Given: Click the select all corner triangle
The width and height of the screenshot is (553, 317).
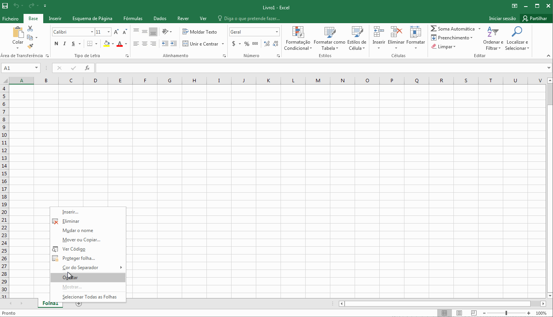Looking at the screenshot, I should click(x=5, y=81).
